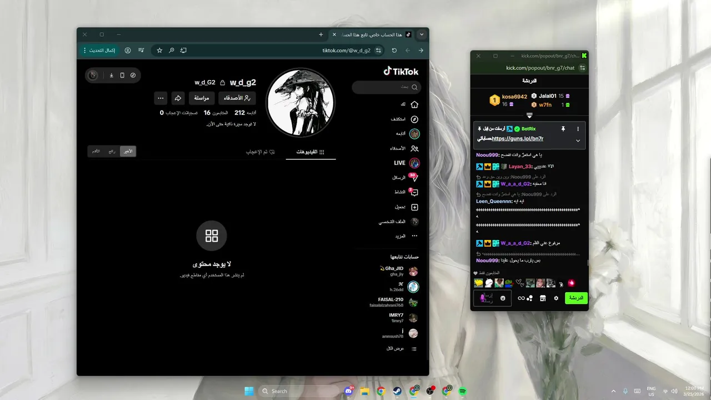Viewport: 711px width, 400px height.
Task: Click the Upload plus icon in sidebar
Action: coord(414,207)
